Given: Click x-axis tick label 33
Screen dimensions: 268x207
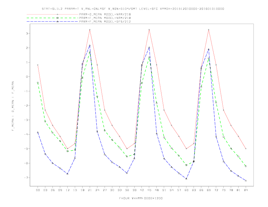Looking at the screenshot, I should (x=119, y=190).
